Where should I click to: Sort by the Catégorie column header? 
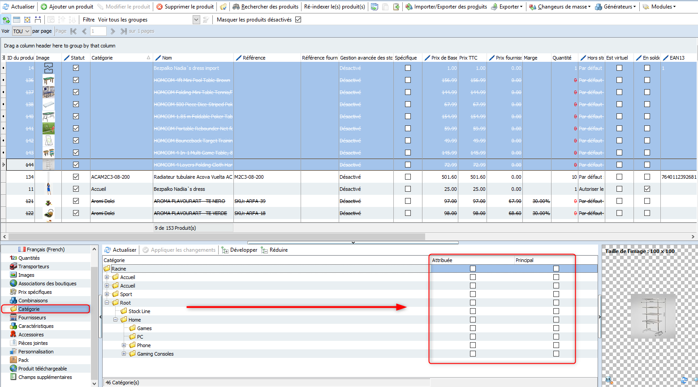point(121,58)
